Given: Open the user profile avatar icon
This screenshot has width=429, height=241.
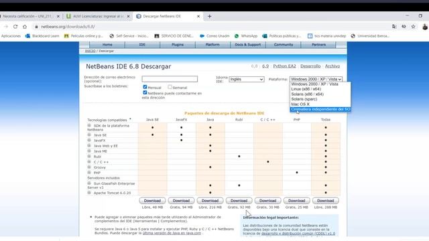Looking at the screenshot, I should (425, 27).
